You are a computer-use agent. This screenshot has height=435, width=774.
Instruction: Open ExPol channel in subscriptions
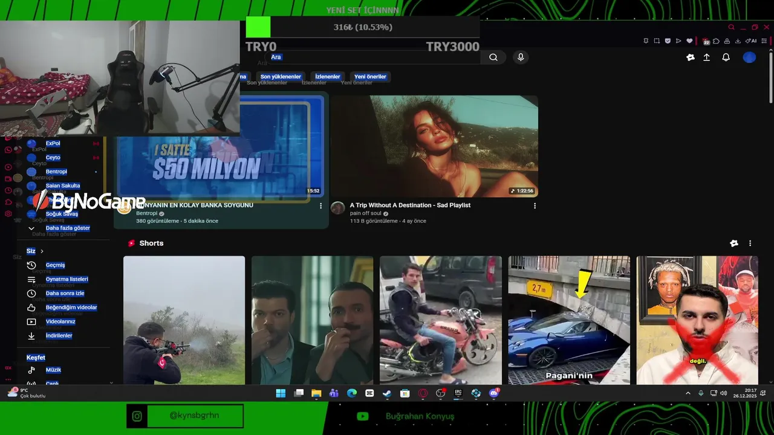(53, 143)
